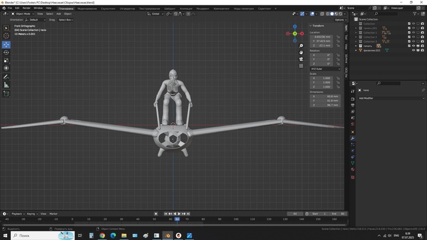Jump to the timeline end frame
The height and width of the screenshot is (240, 427).
pos(188,214)
